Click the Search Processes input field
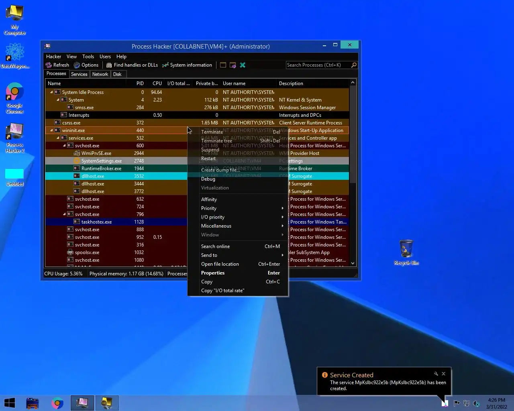Image resolution: width=514 pixels, height=411 pixels. click(x=318, y=65)
